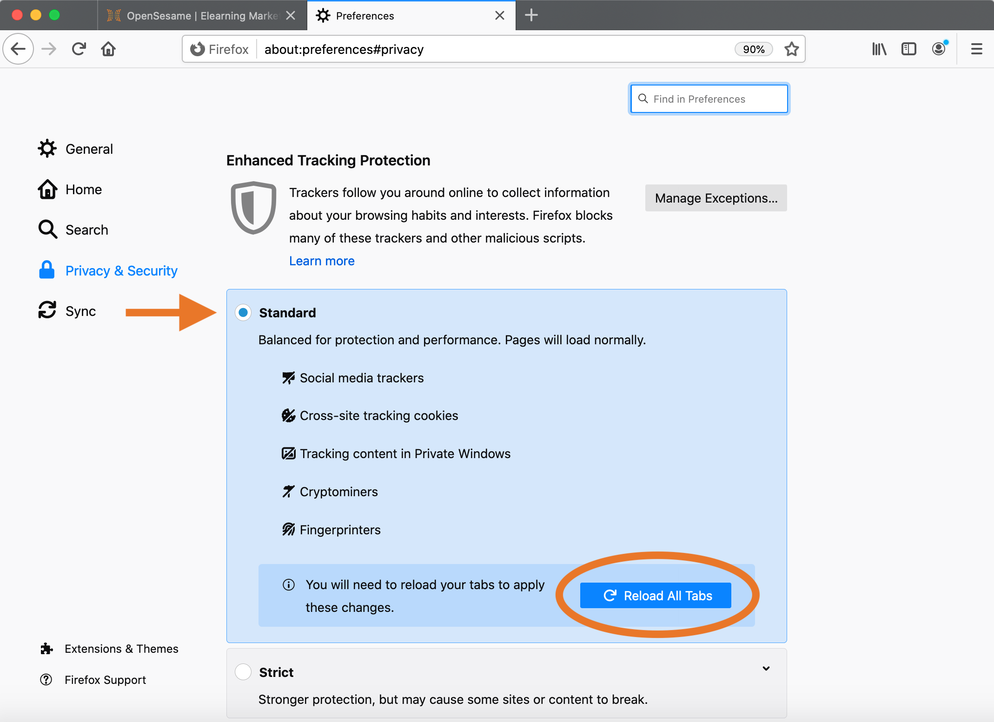Click the Find in Preferences search field

tap(711, 98)
